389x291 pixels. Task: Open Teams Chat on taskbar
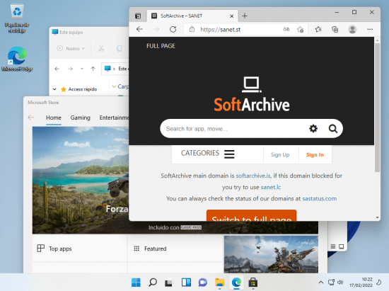203,283
